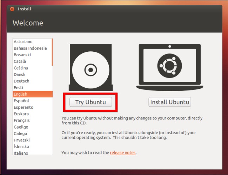Select Français language
The height and width of the screenshot is (175, 228).
(x=32, y=121)
